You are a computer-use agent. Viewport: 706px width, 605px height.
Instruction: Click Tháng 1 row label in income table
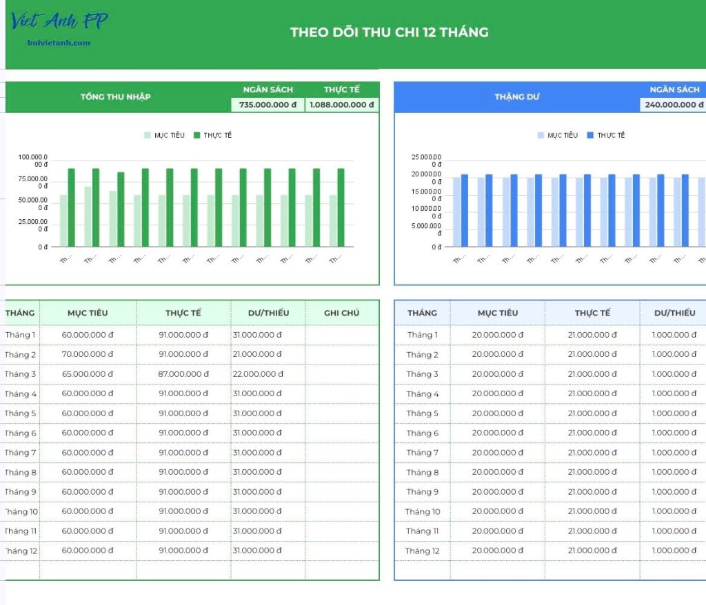pos(20,335)
